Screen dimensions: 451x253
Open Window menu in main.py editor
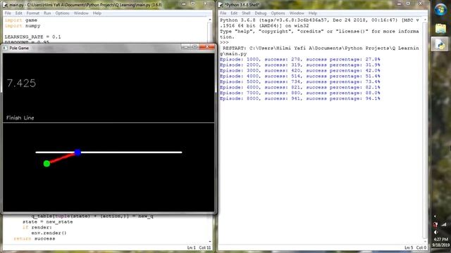click(x=81, y=13)
